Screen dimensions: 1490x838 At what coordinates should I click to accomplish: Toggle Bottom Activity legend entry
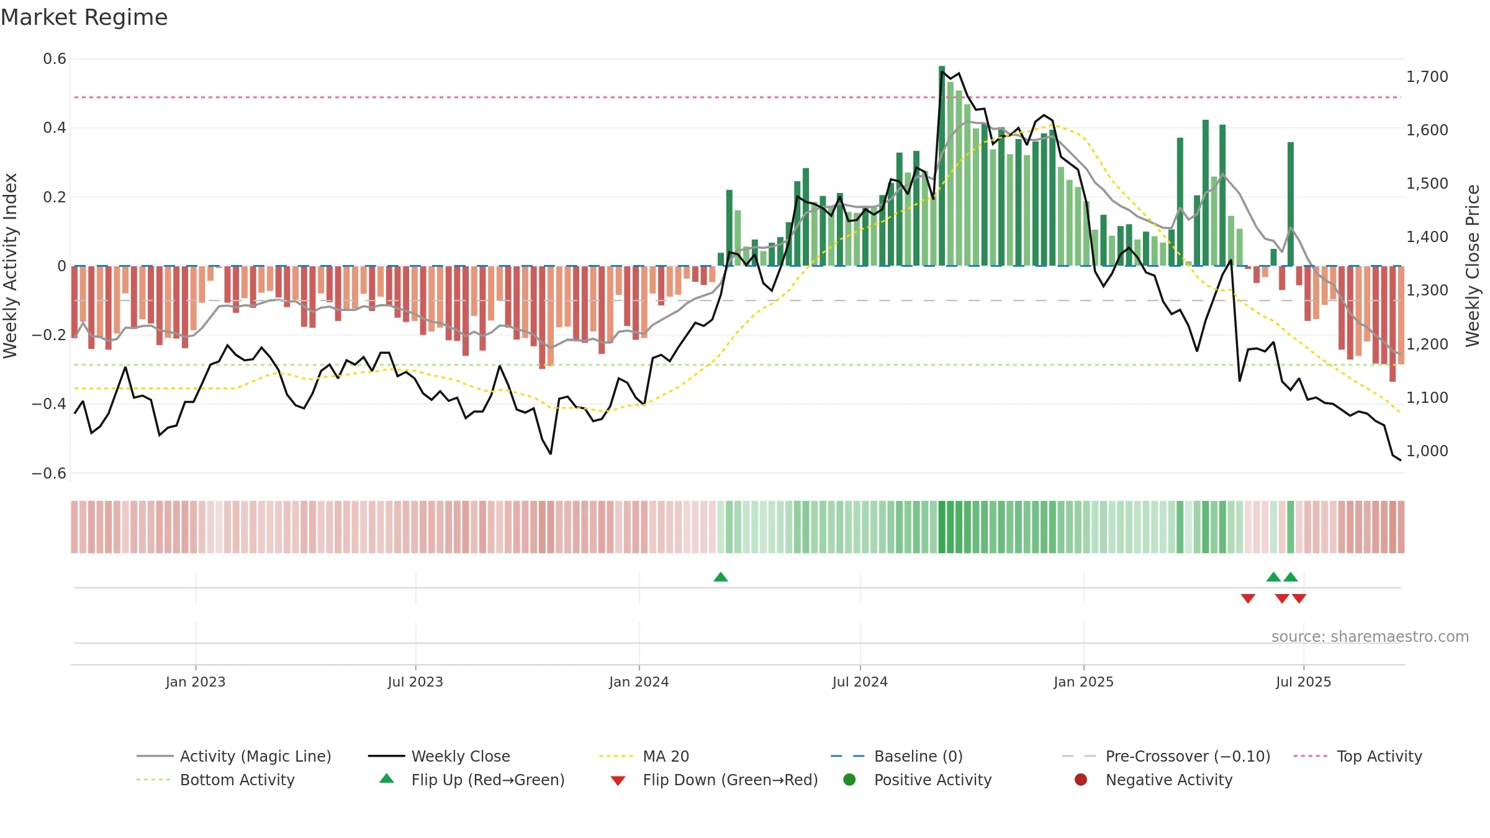click(x=215, y=780)
